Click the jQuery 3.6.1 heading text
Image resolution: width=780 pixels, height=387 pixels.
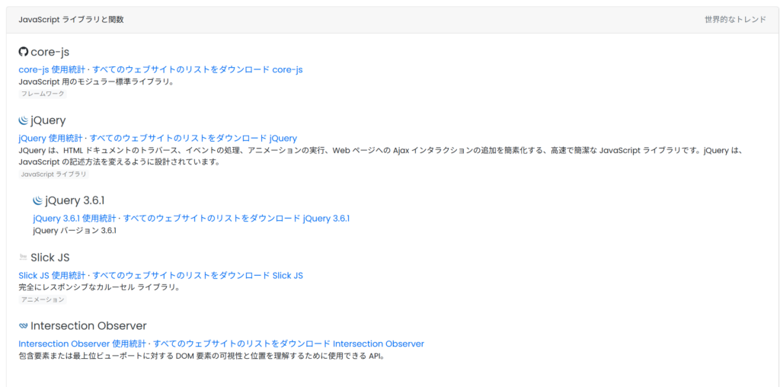pos(75,201)
